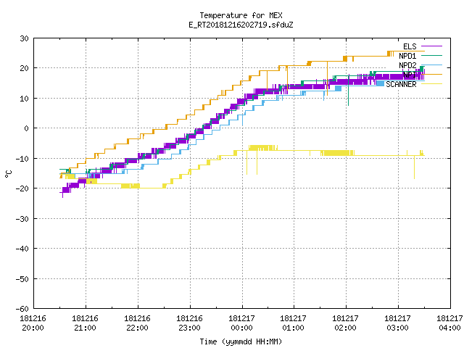Image resolution: width=464 pixels, height=348 pixels.
Task: Click the y-axis label -50
Action: pos(22,278)
